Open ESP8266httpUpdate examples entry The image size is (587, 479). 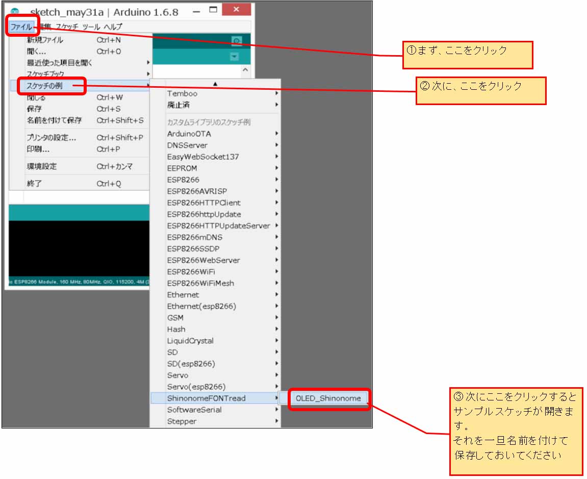(215, 214)
